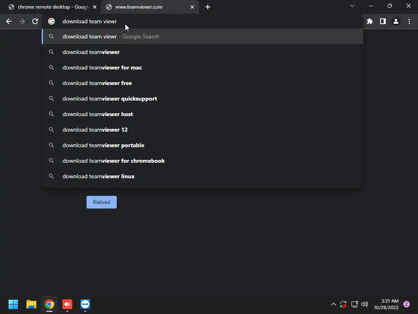Click the Chrome taskbar icon
The image size is (418, 314).
[x=49, y=304]
